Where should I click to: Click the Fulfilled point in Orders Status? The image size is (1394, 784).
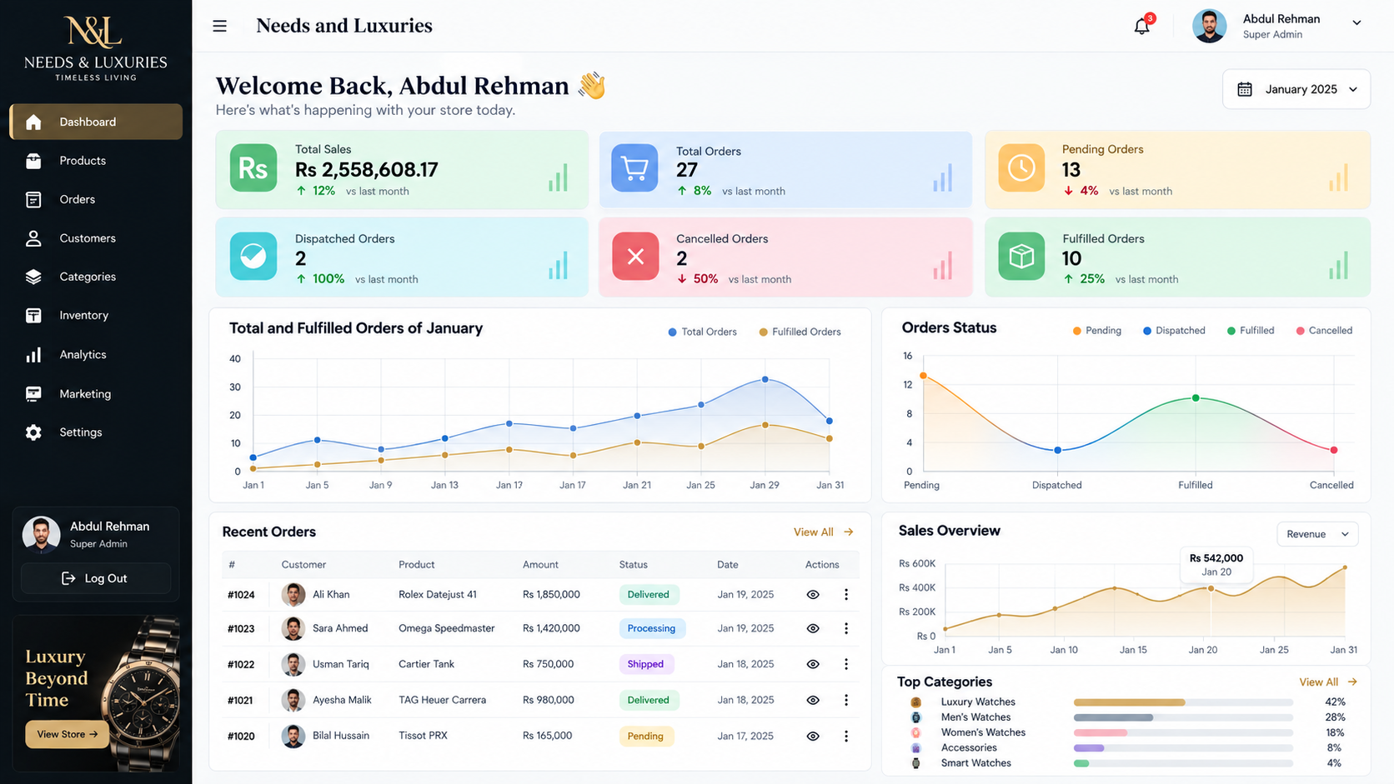coord(1196,398)
